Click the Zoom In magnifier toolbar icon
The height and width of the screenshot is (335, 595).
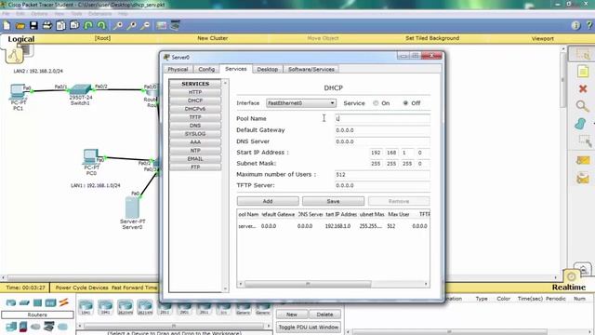[x=118, y=25]
